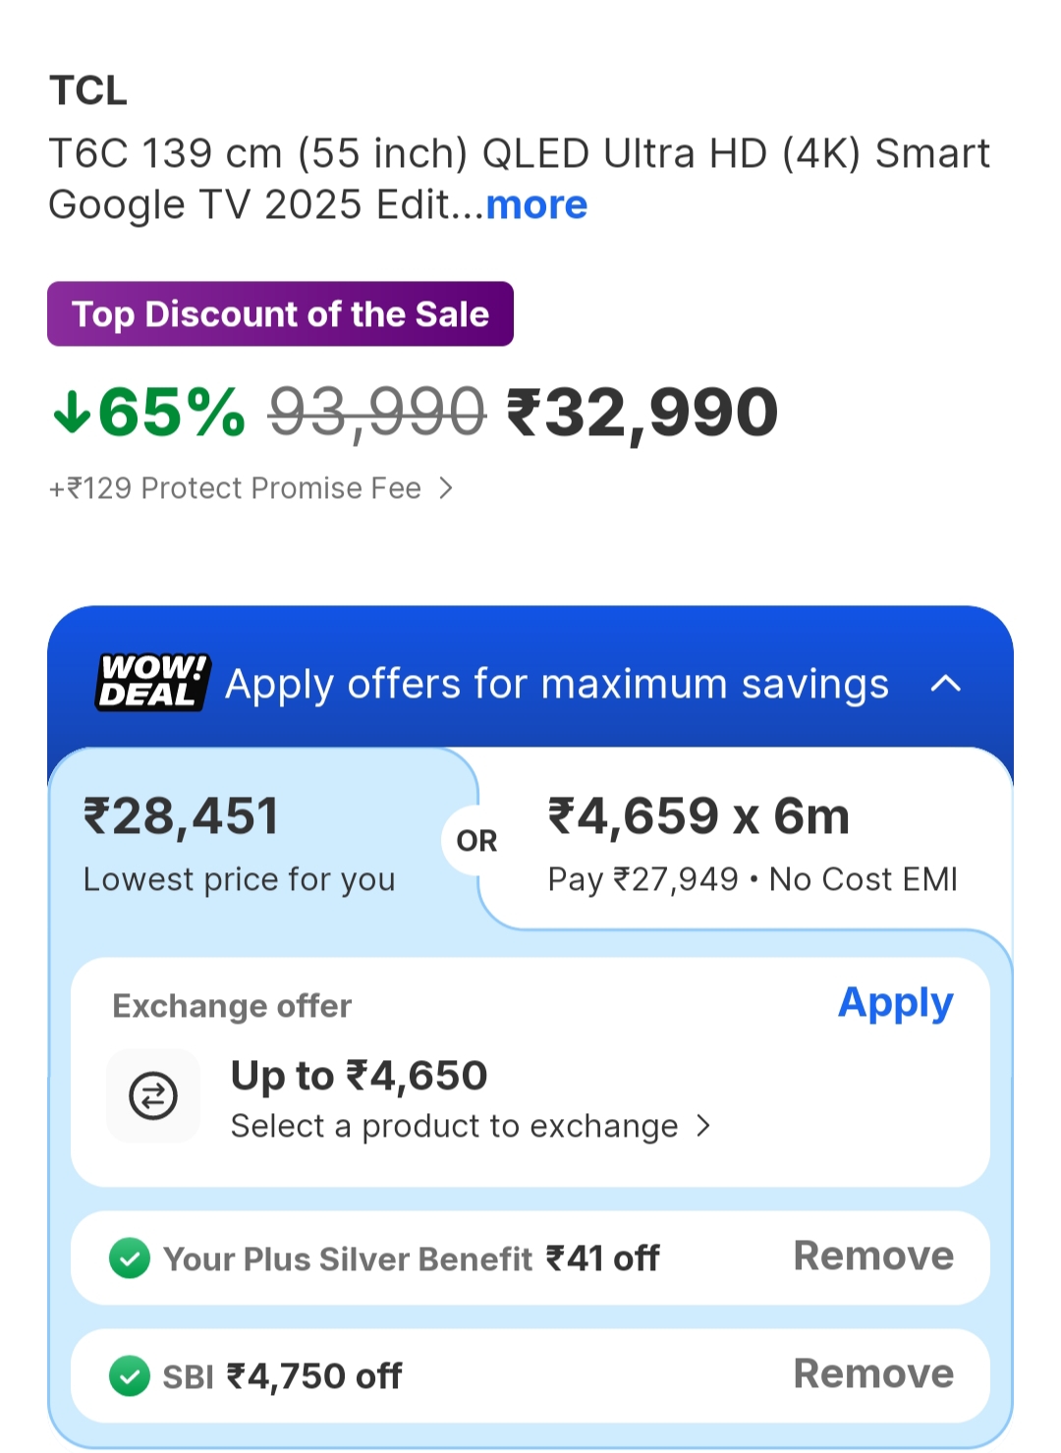Open Protect Promise Fee details chevron
This screenshot has height=1453, width=1061.
[446, 488]
